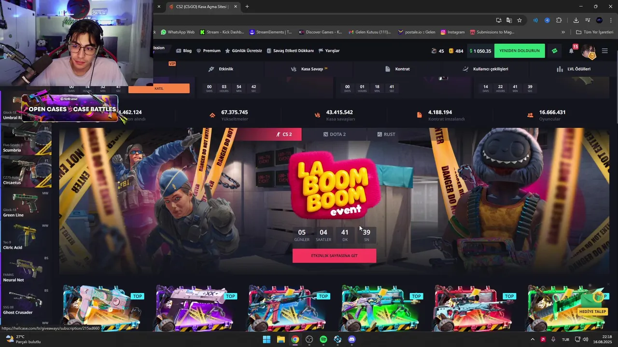Open Instagram bookmark

452,32
